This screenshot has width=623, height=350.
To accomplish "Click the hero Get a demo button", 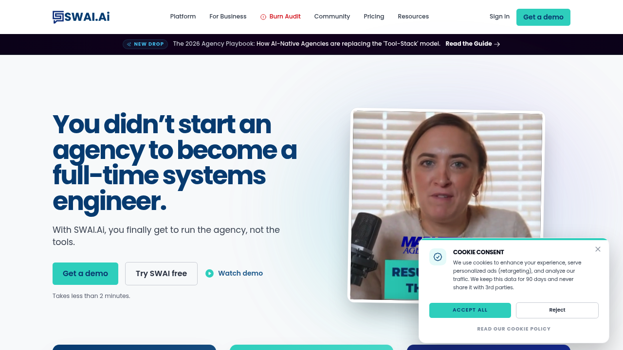I will [x=85, y=274].
